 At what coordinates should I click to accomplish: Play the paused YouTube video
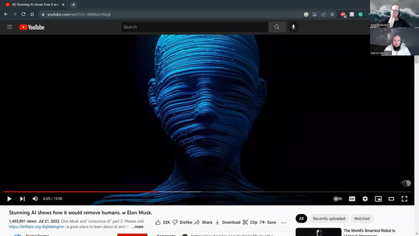[x=9, y=199]
